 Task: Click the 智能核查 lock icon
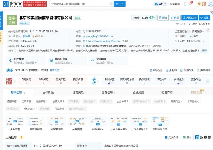[109, 83]
